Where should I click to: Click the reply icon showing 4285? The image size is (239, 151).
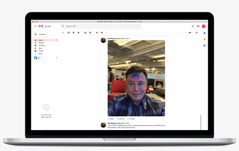click(x=109, y=119)
